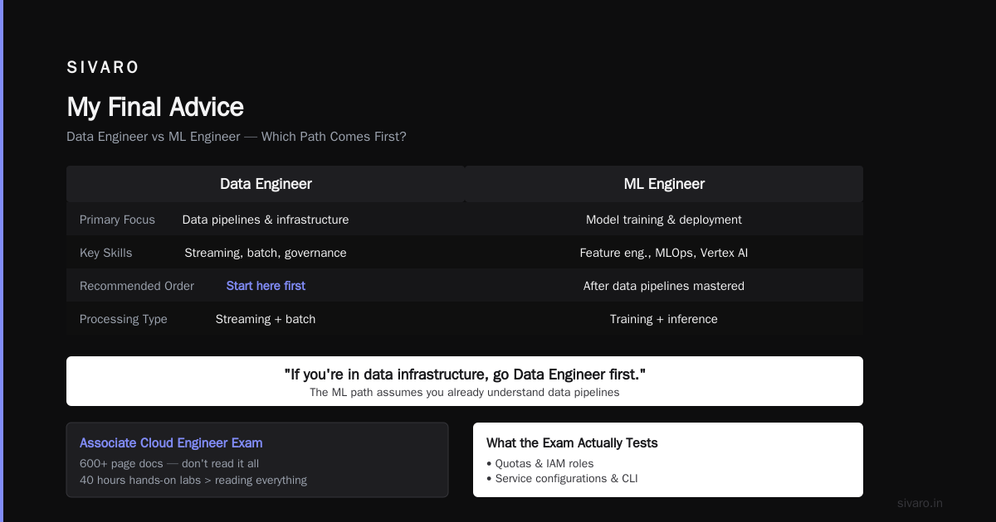
Task: Click '600+ page docs' line
Action: pyautogui.click(x=169, y=464)
